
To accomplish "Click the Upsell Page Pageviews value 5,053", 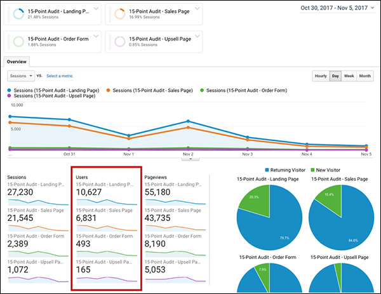I will pyautogui.click(x=155, y=269).
